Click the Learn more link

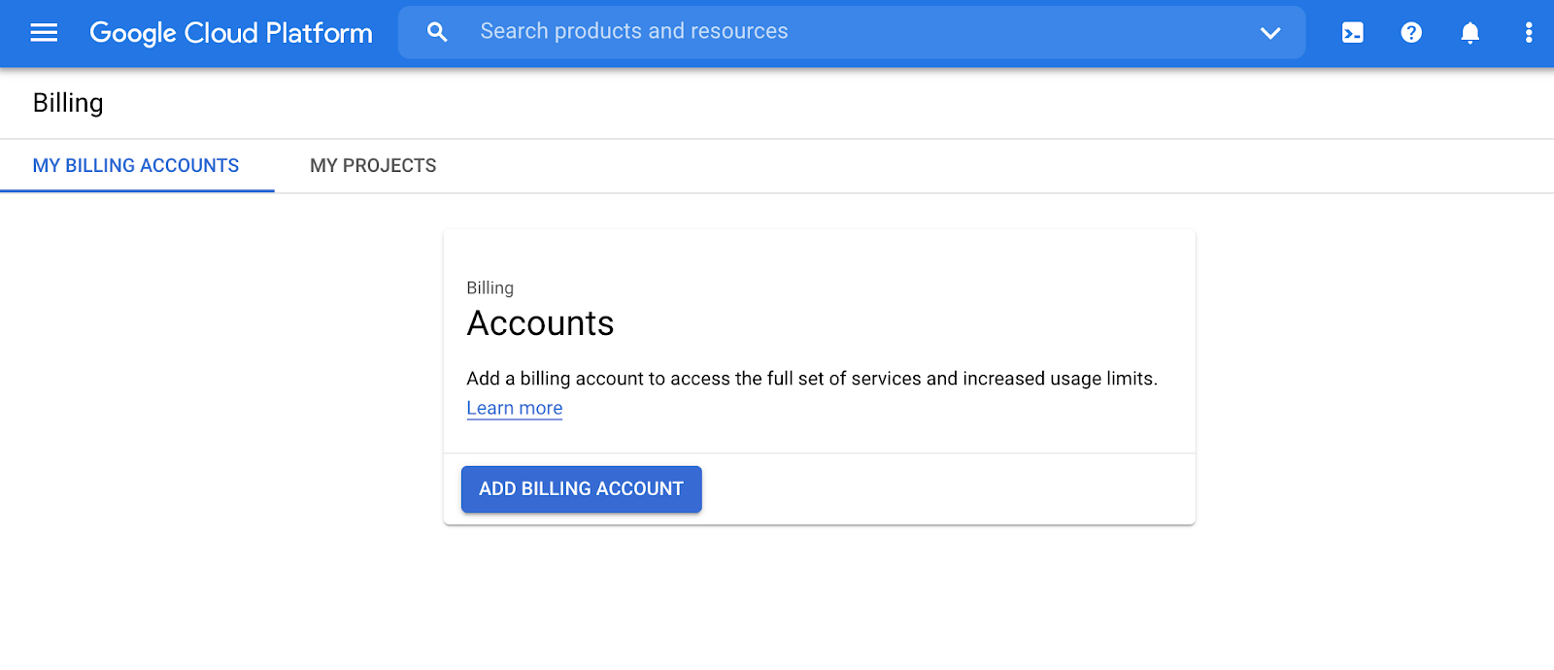515,408
